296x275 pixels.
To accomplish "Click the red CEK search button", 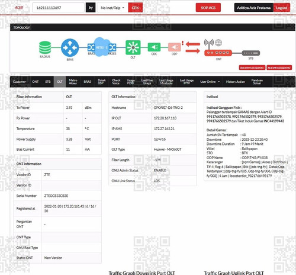I will coord(136,8).
